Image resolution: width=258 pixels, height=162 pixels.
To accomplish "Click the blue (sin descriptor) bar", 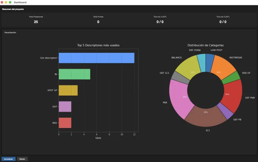I will pyautogui.click(x=96, y=58).
